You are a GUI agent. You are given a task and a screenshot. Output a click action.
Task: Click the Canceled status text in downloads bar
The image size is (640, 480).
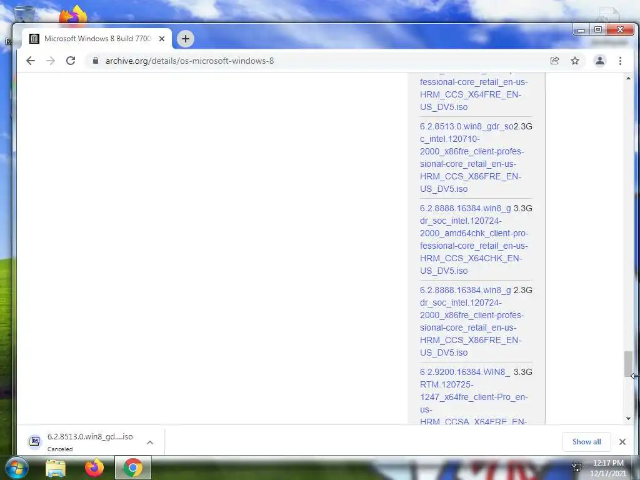point(60,449)
